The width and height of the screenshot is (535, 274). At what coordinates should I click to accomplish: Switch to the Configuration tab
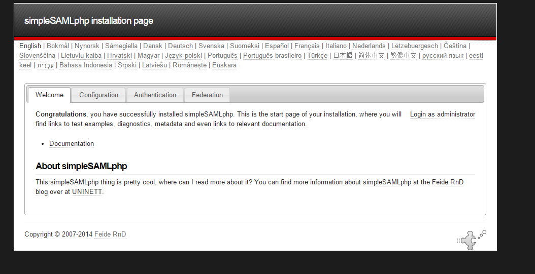[x=98, y=95]
